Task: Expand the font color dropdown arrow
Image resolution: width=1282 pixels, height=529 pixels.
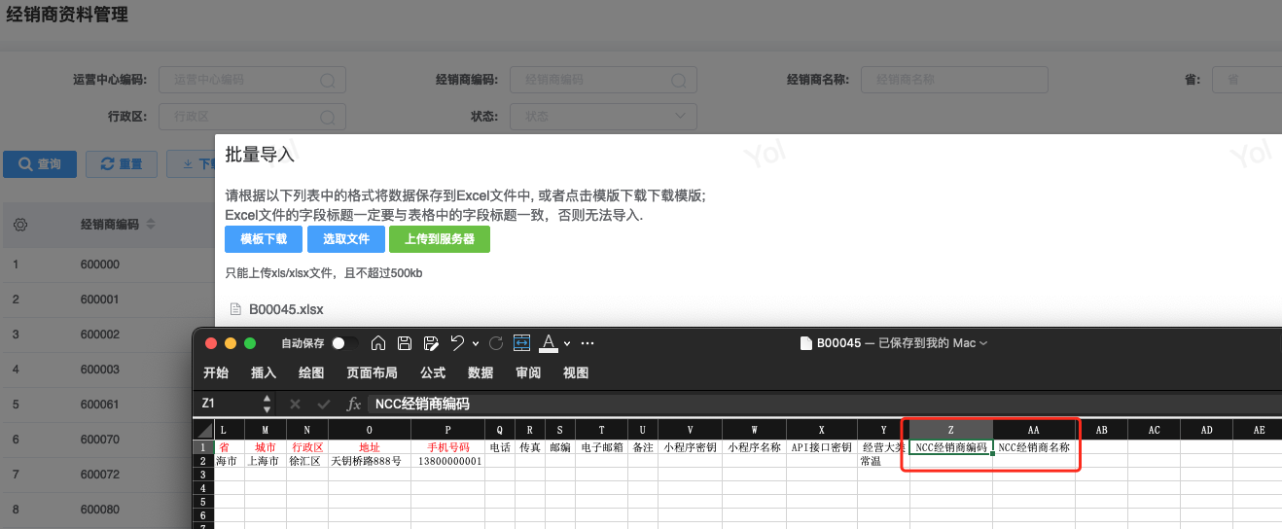Action: click(x=567, y=343)
